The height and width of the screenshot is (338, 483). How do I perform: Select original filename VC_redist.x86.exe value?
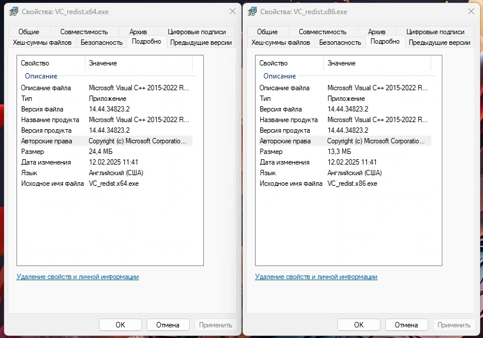point(352,183)
